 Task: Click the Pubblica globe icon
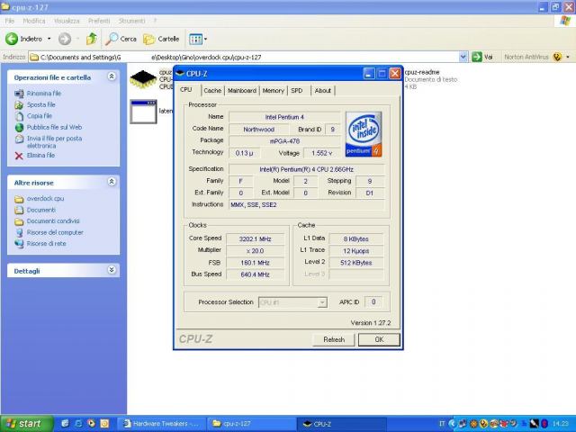point(19,128)
